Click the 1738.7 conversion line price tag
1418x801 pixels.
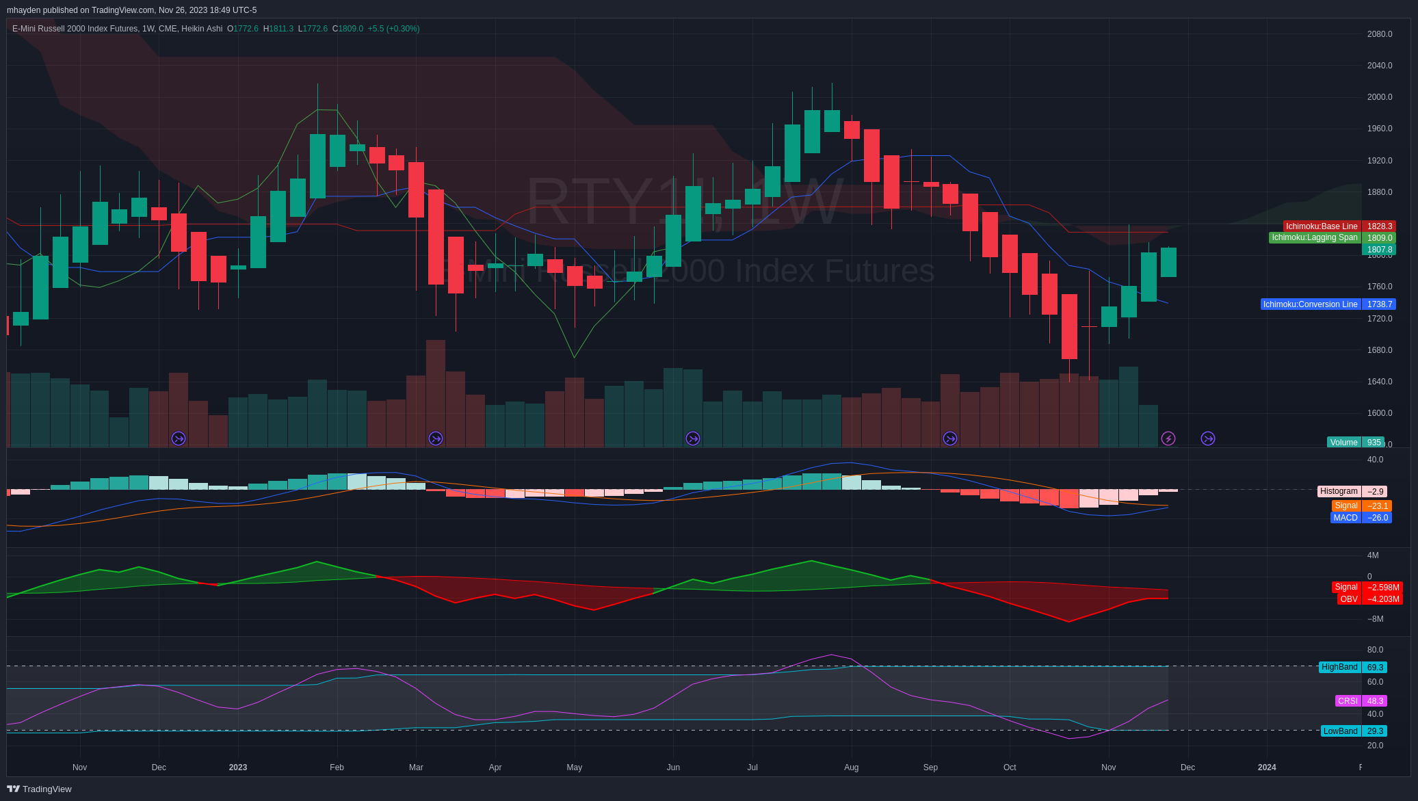pyautogui.click(x=1379, y=304)
